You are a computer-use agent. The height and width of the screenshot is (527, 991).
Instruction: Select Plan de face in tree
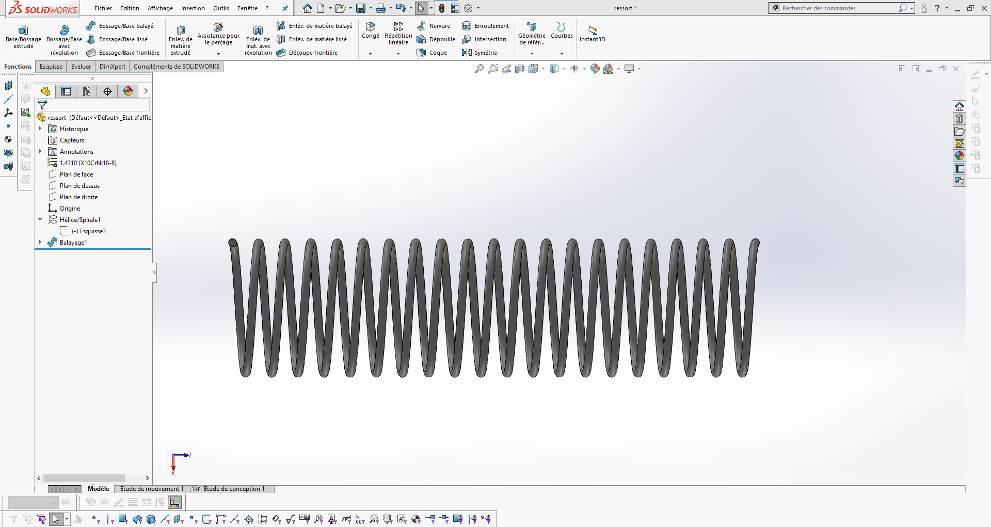(x=76, y=174)
